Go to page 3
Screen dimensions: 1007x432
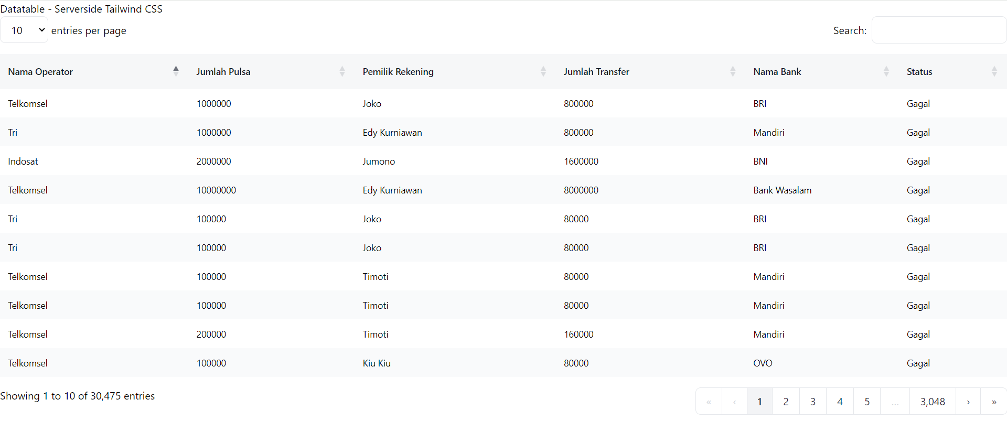pyautogui.click(x=813, y=402)
